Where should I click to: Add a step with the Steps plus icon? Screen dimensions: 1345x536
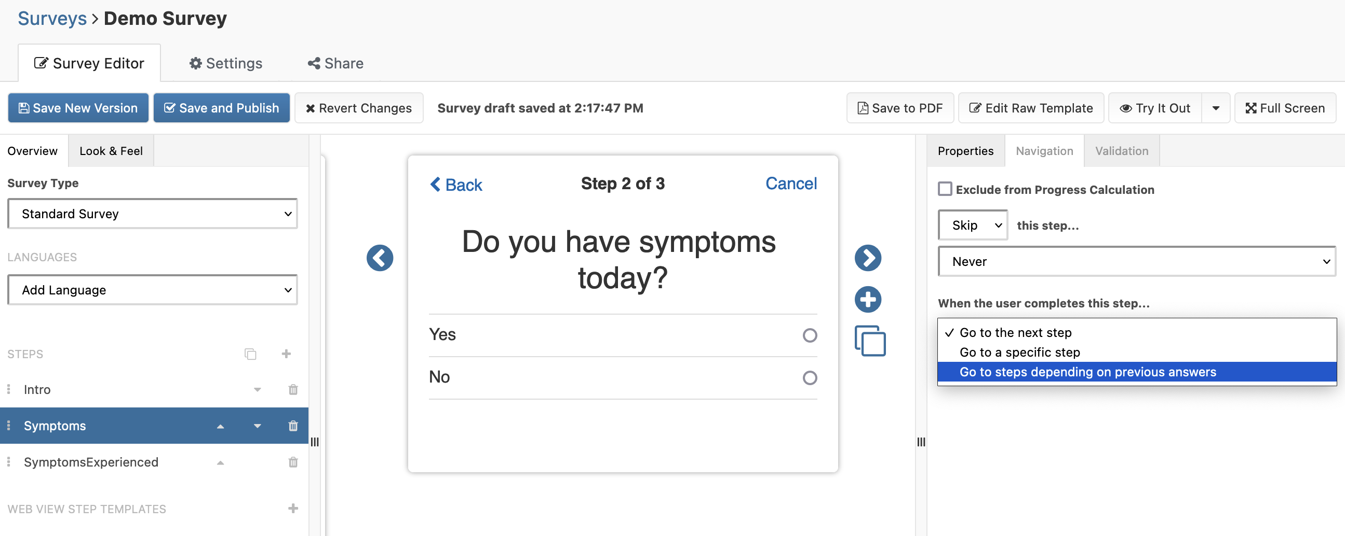tap(286, 354)
